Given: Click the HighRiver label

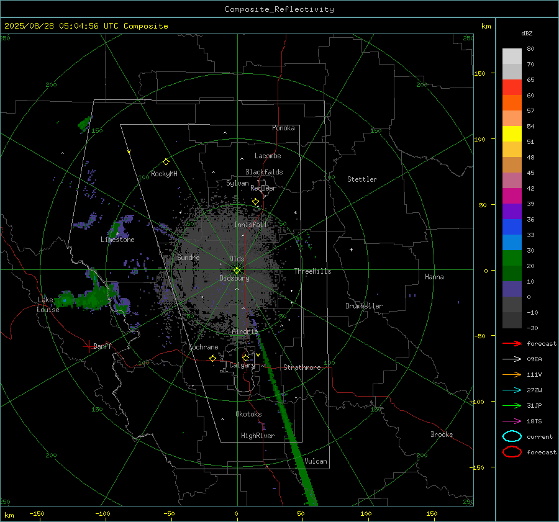Looking at the screenshot, I should coord(258,436).
